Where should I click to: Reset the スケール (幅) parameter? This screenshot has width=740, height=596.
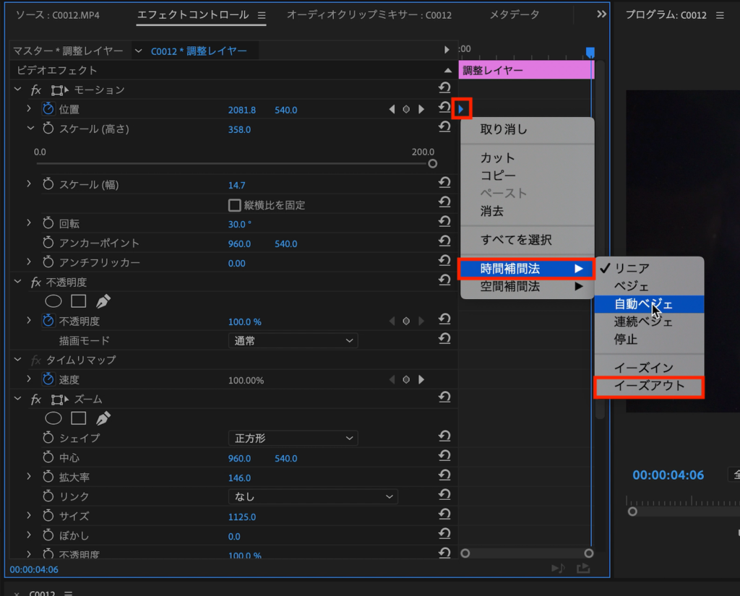444,183
